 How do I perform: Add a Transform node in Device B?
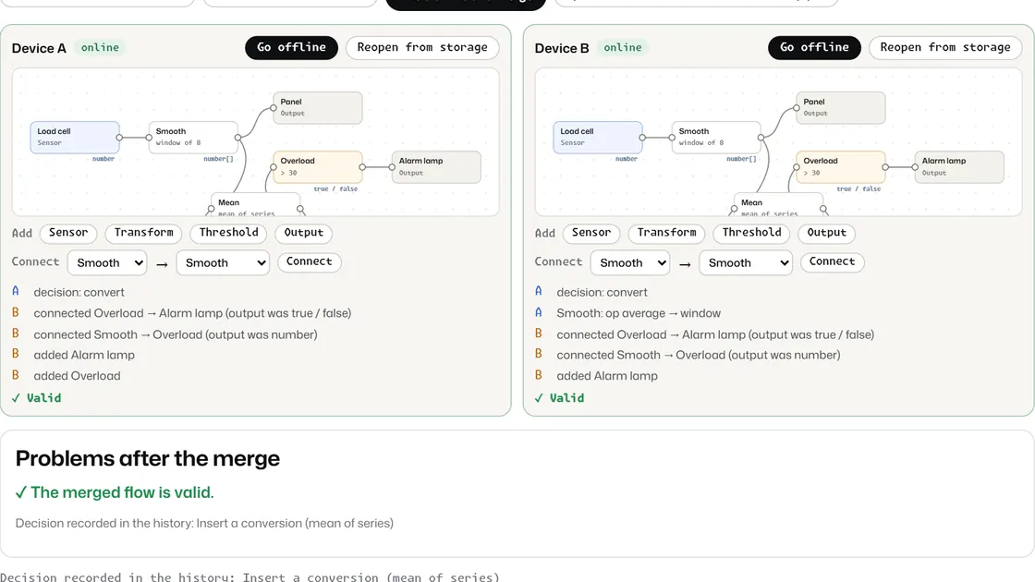click(x=666, y=233)
